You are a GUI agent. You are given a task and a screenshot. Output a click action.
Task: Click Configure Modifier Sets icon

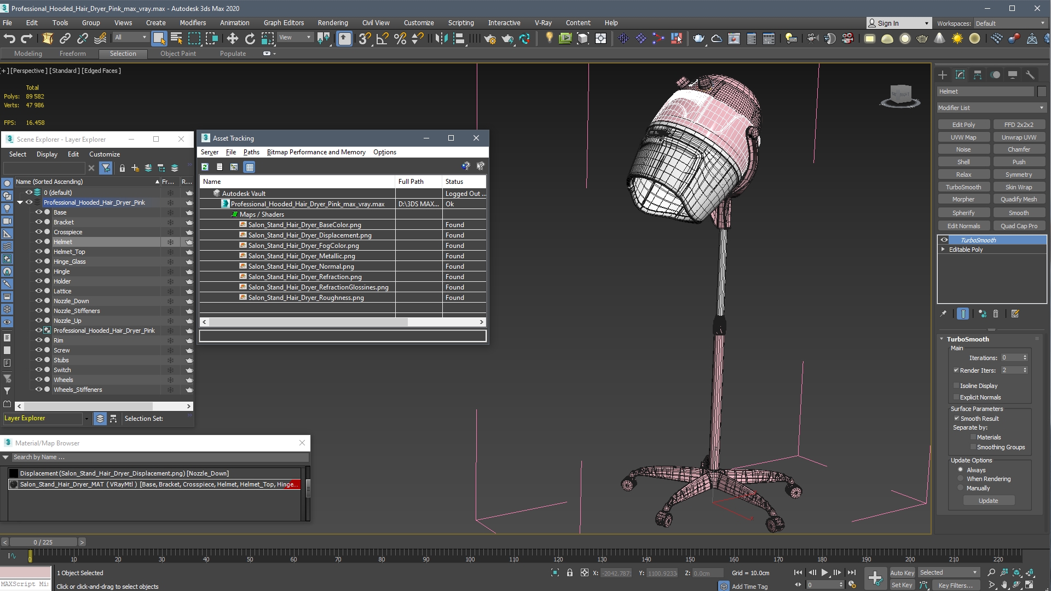(1015, 314)
